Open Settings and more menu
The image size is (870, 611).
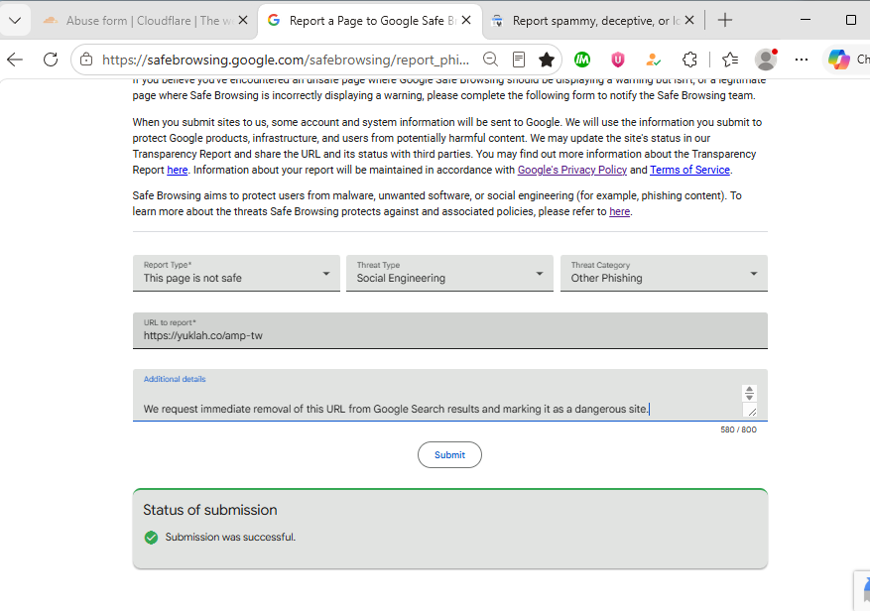point(802,60)
